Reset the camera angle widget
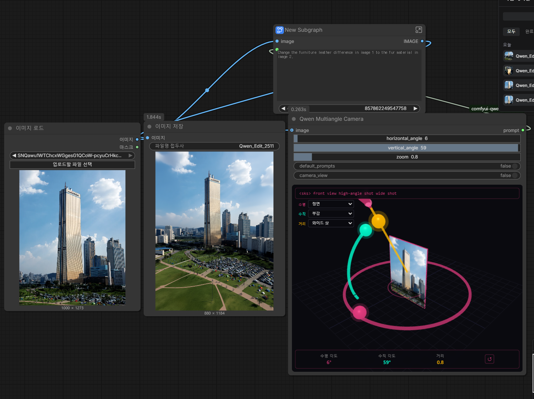 489,359
